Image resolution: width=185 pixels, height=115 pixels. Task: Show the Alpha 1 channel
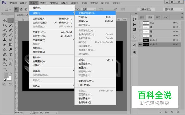click(140, 40)
